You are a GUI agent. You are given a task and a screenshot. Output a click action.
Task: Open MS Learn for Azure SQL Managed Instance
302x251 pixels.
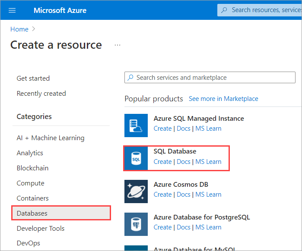[x=208, y=129]
